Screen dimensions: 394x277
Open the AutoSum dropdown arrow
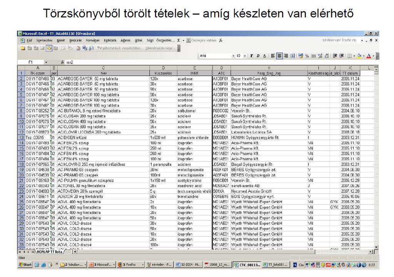tap(184, 40)
